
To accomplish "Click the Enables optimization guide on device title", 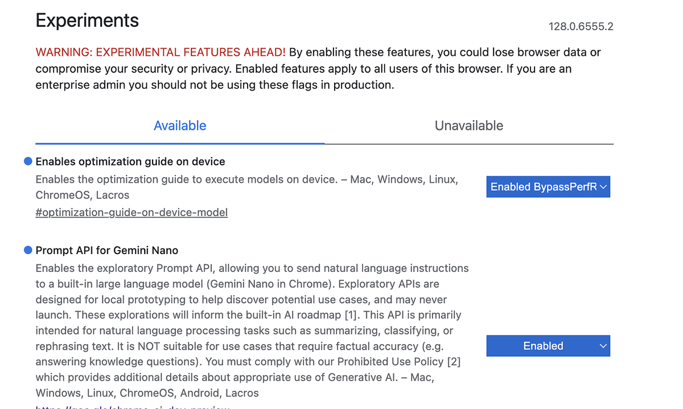I will [x=130, y=162].
